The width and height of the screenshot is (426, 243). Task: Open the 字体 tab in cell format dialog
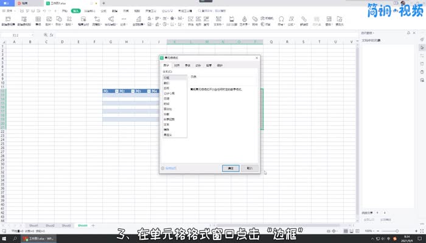pyautogui.click(x=187, y=65)
